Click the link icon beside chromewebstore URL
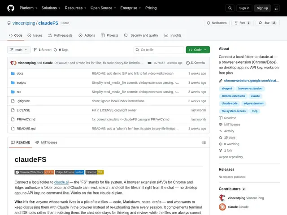Viewport: 287px width, 215px height. [221, 81]
